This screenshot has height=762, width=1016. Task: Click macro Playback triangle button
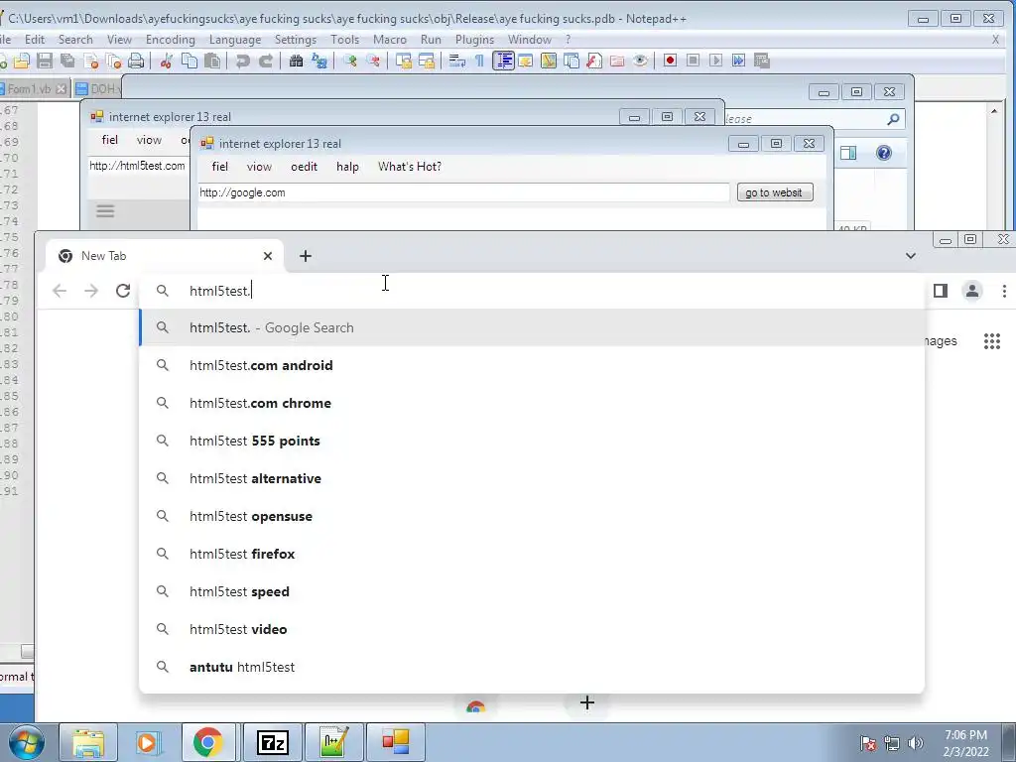point(716,61)
